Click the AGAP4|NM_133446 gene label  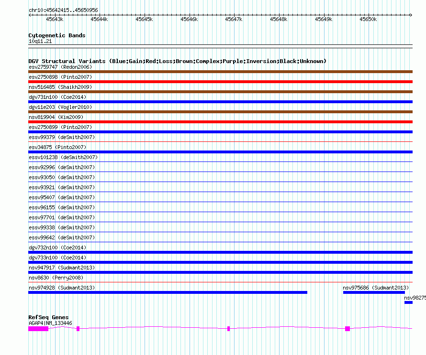click(50, 323)
